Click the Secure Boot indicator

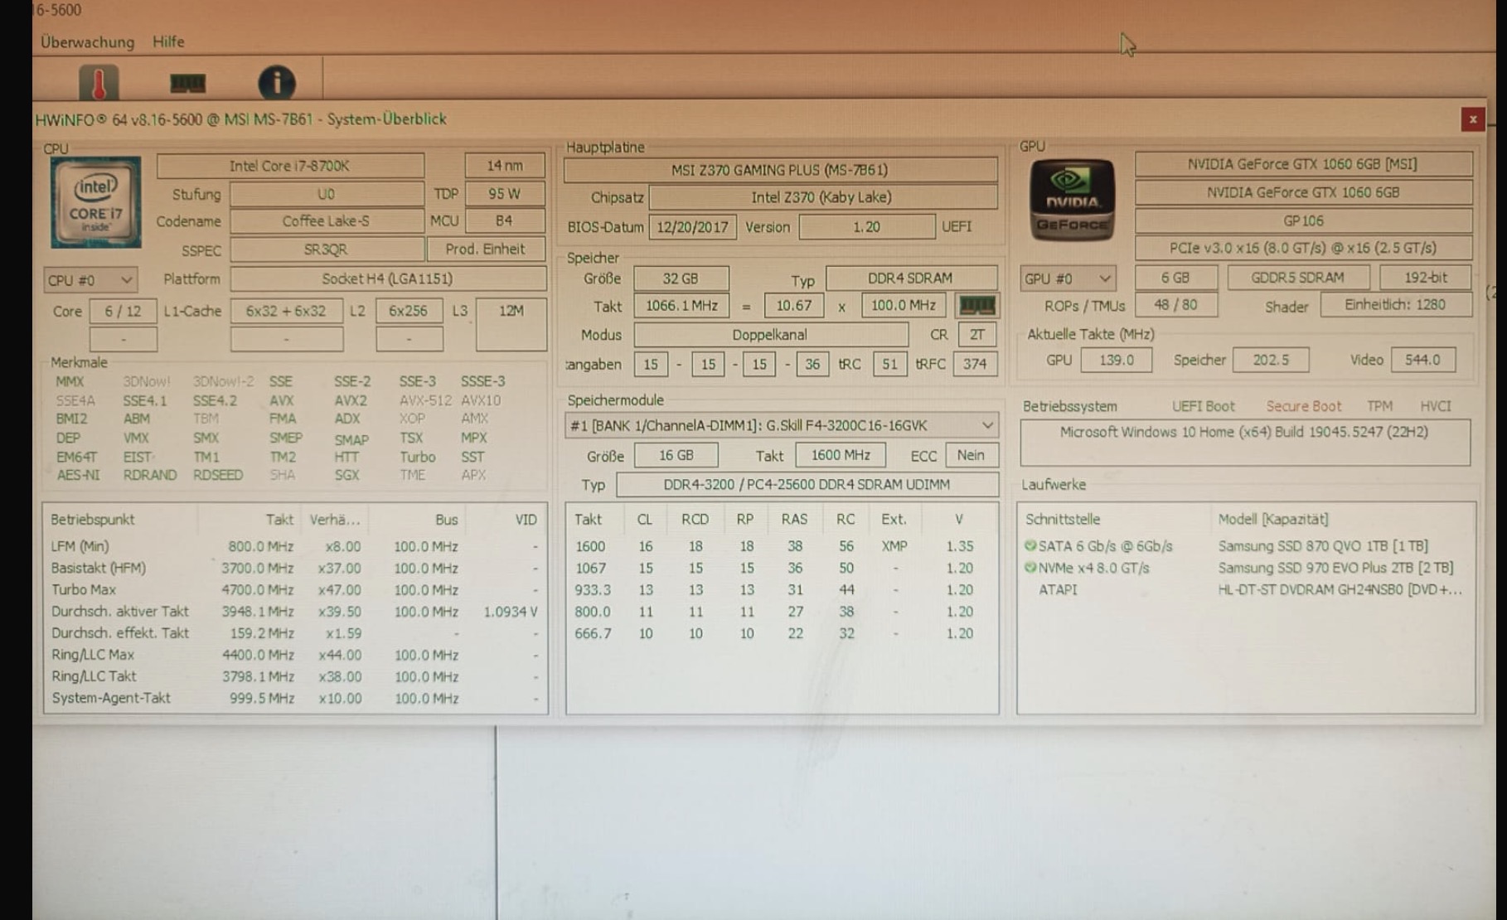[1303, 406]
